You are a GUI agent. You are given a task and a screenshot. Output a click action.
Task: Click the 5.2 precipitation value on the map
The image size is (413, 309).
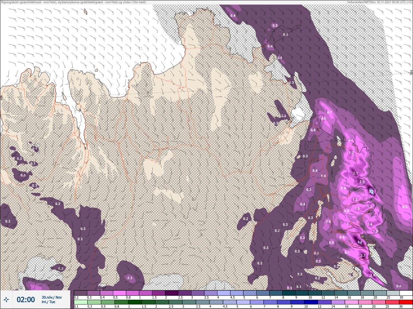click(x=371, y=192)
